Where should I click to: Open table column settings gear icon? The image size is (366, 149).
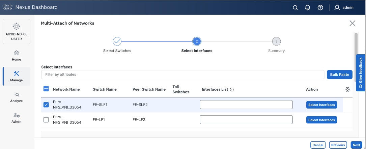[x=347, y=89]
